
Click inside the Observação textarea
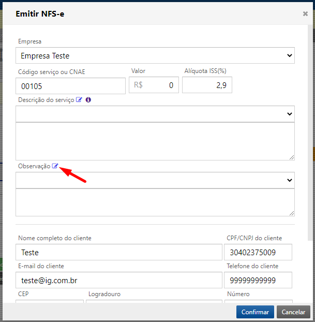155,202
